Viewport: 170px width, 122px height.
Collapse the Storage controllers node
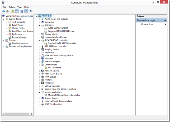pyautogui.click(x=40, y=92)
